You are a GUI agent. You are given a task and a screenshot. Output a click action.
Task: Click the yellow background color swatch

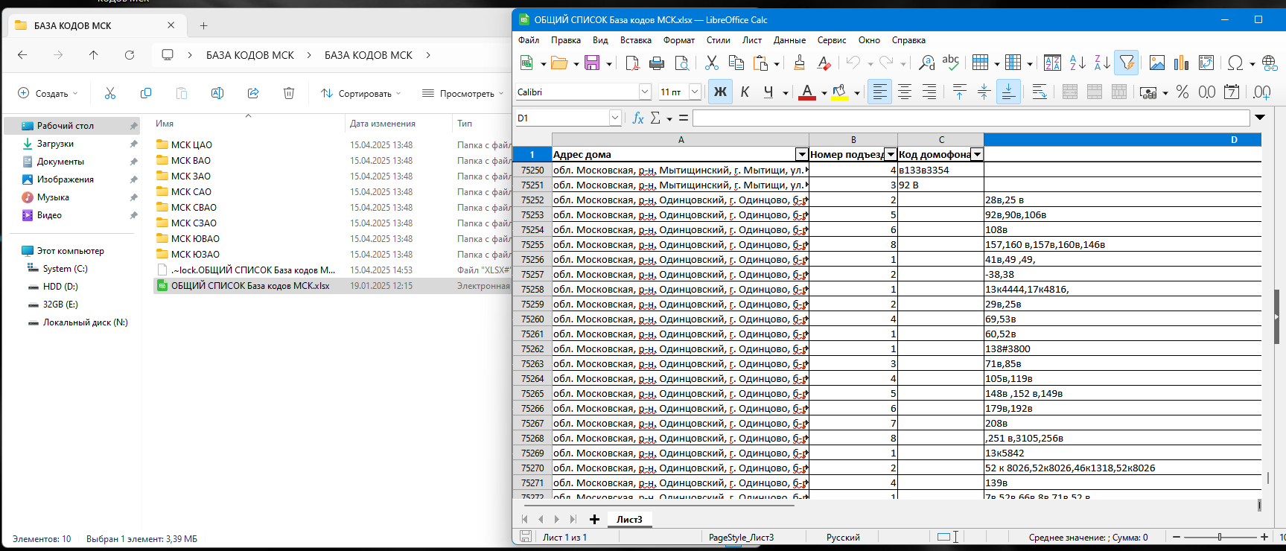click(x=840, y=92)
